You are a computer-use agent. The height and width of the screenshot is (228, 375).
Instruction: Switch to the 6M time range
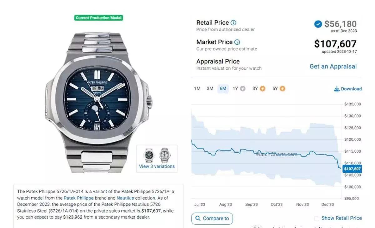tap(223, 89)
